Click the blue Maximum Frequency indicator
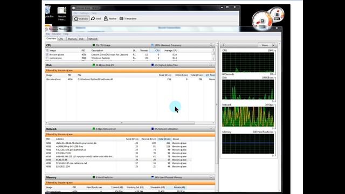This screenshot has height=194, width=345. tap(152, 45)
